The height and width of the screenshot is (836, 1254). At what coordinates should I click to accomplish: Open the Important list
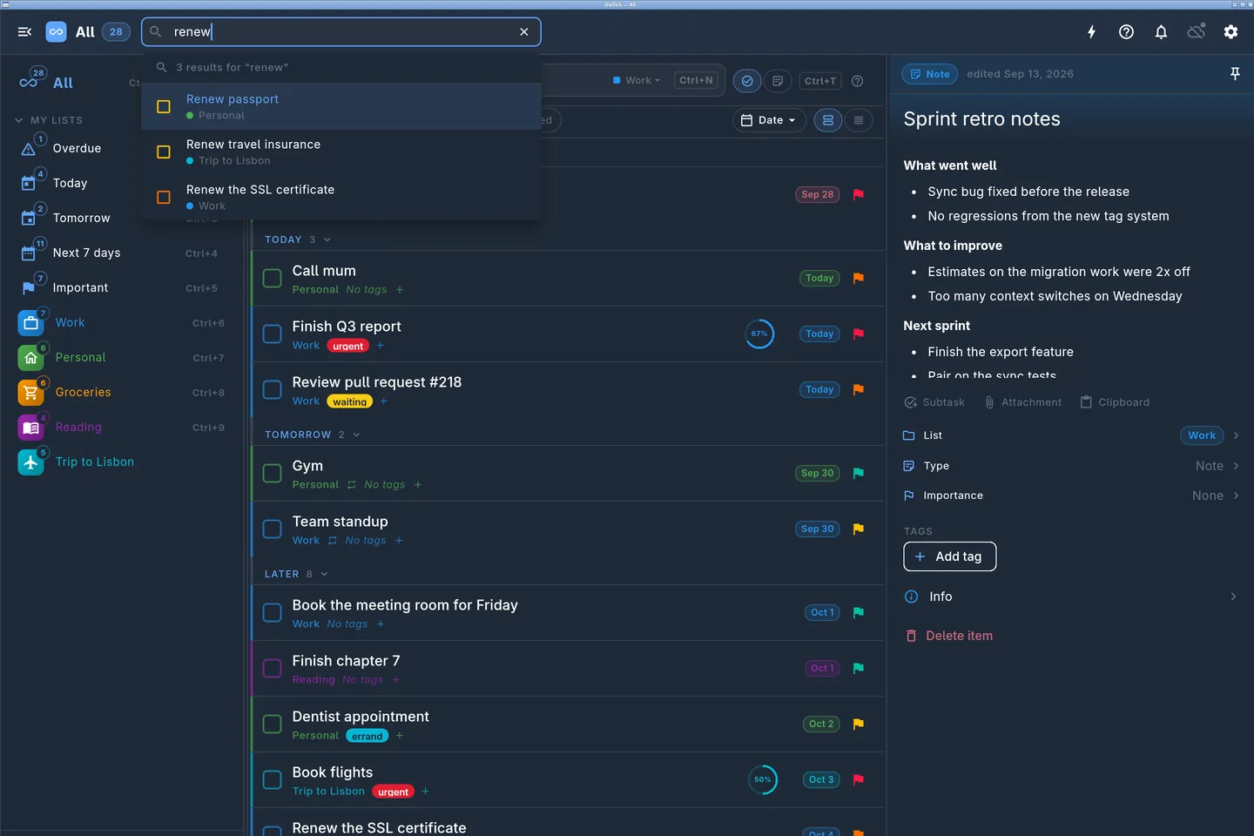click(80, 288)
